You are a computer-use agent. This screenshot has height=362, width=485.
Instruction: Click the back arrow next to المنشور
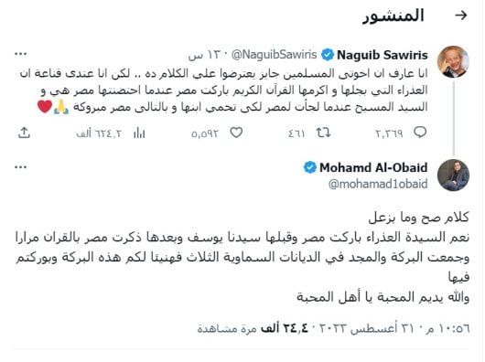(x=461, y=16)
